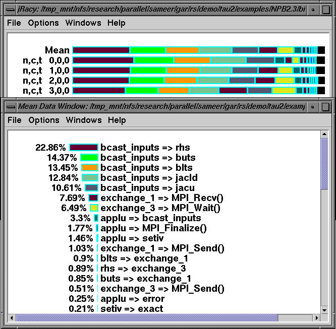Screen dimensions: 336x329
Task: Click the horizontal scrollbar thumb
Action: (x=147, y=318)
